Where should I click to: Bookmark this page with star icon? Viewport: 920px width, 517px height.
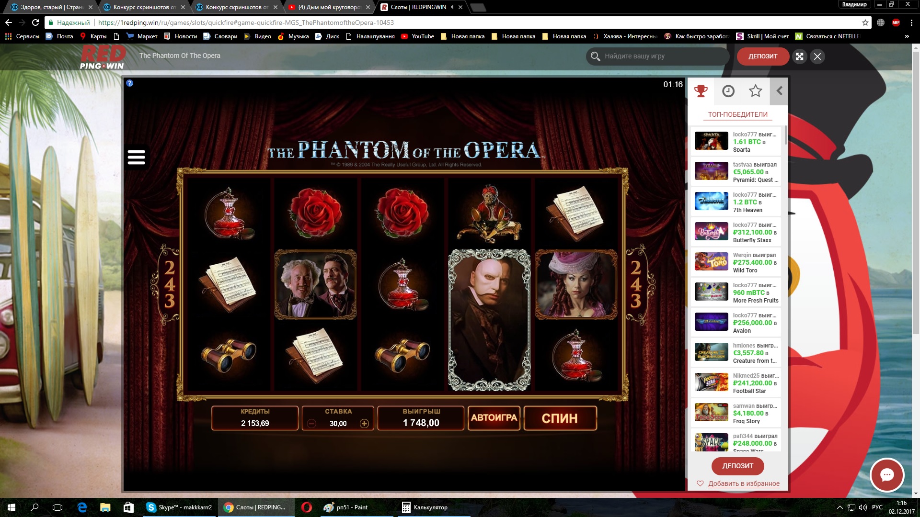coord(865,22)
